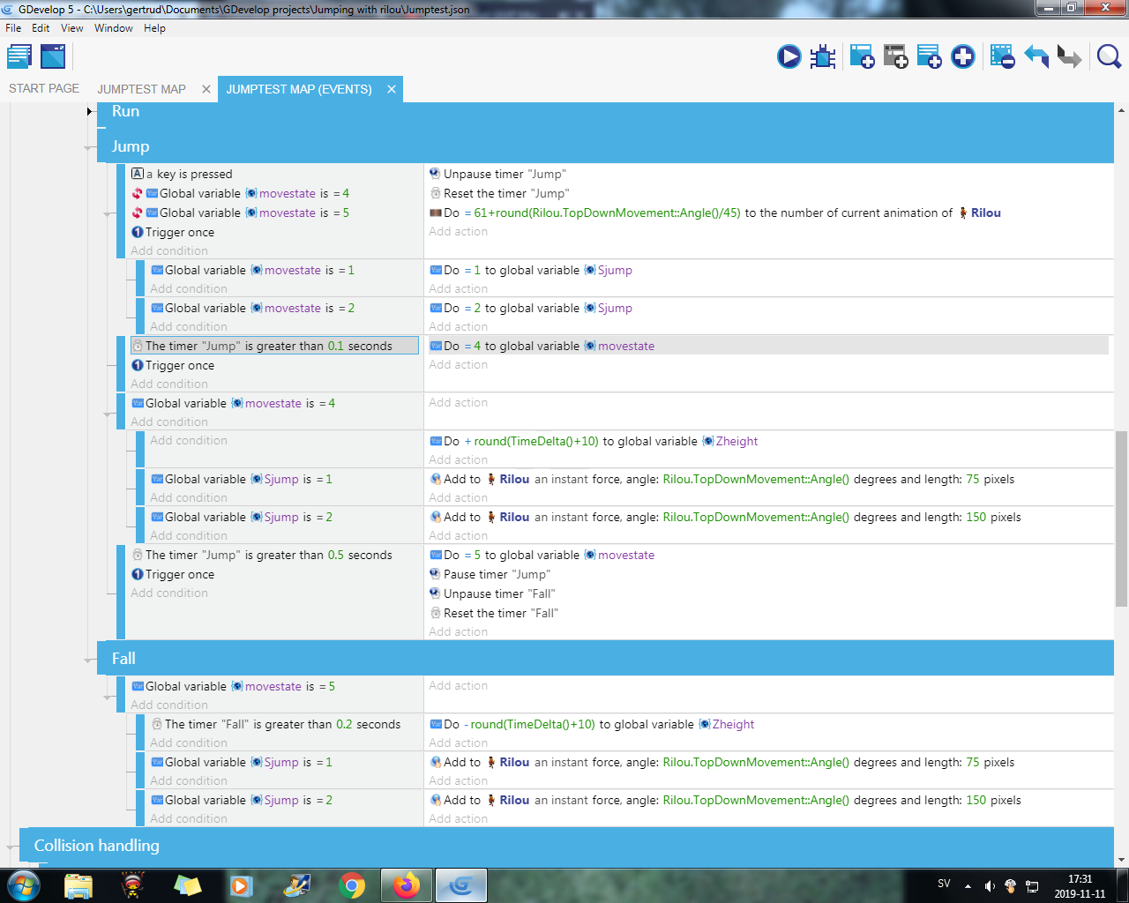Add a new empty event
The height and width of the screenshot is (903, 1129).
863,56
